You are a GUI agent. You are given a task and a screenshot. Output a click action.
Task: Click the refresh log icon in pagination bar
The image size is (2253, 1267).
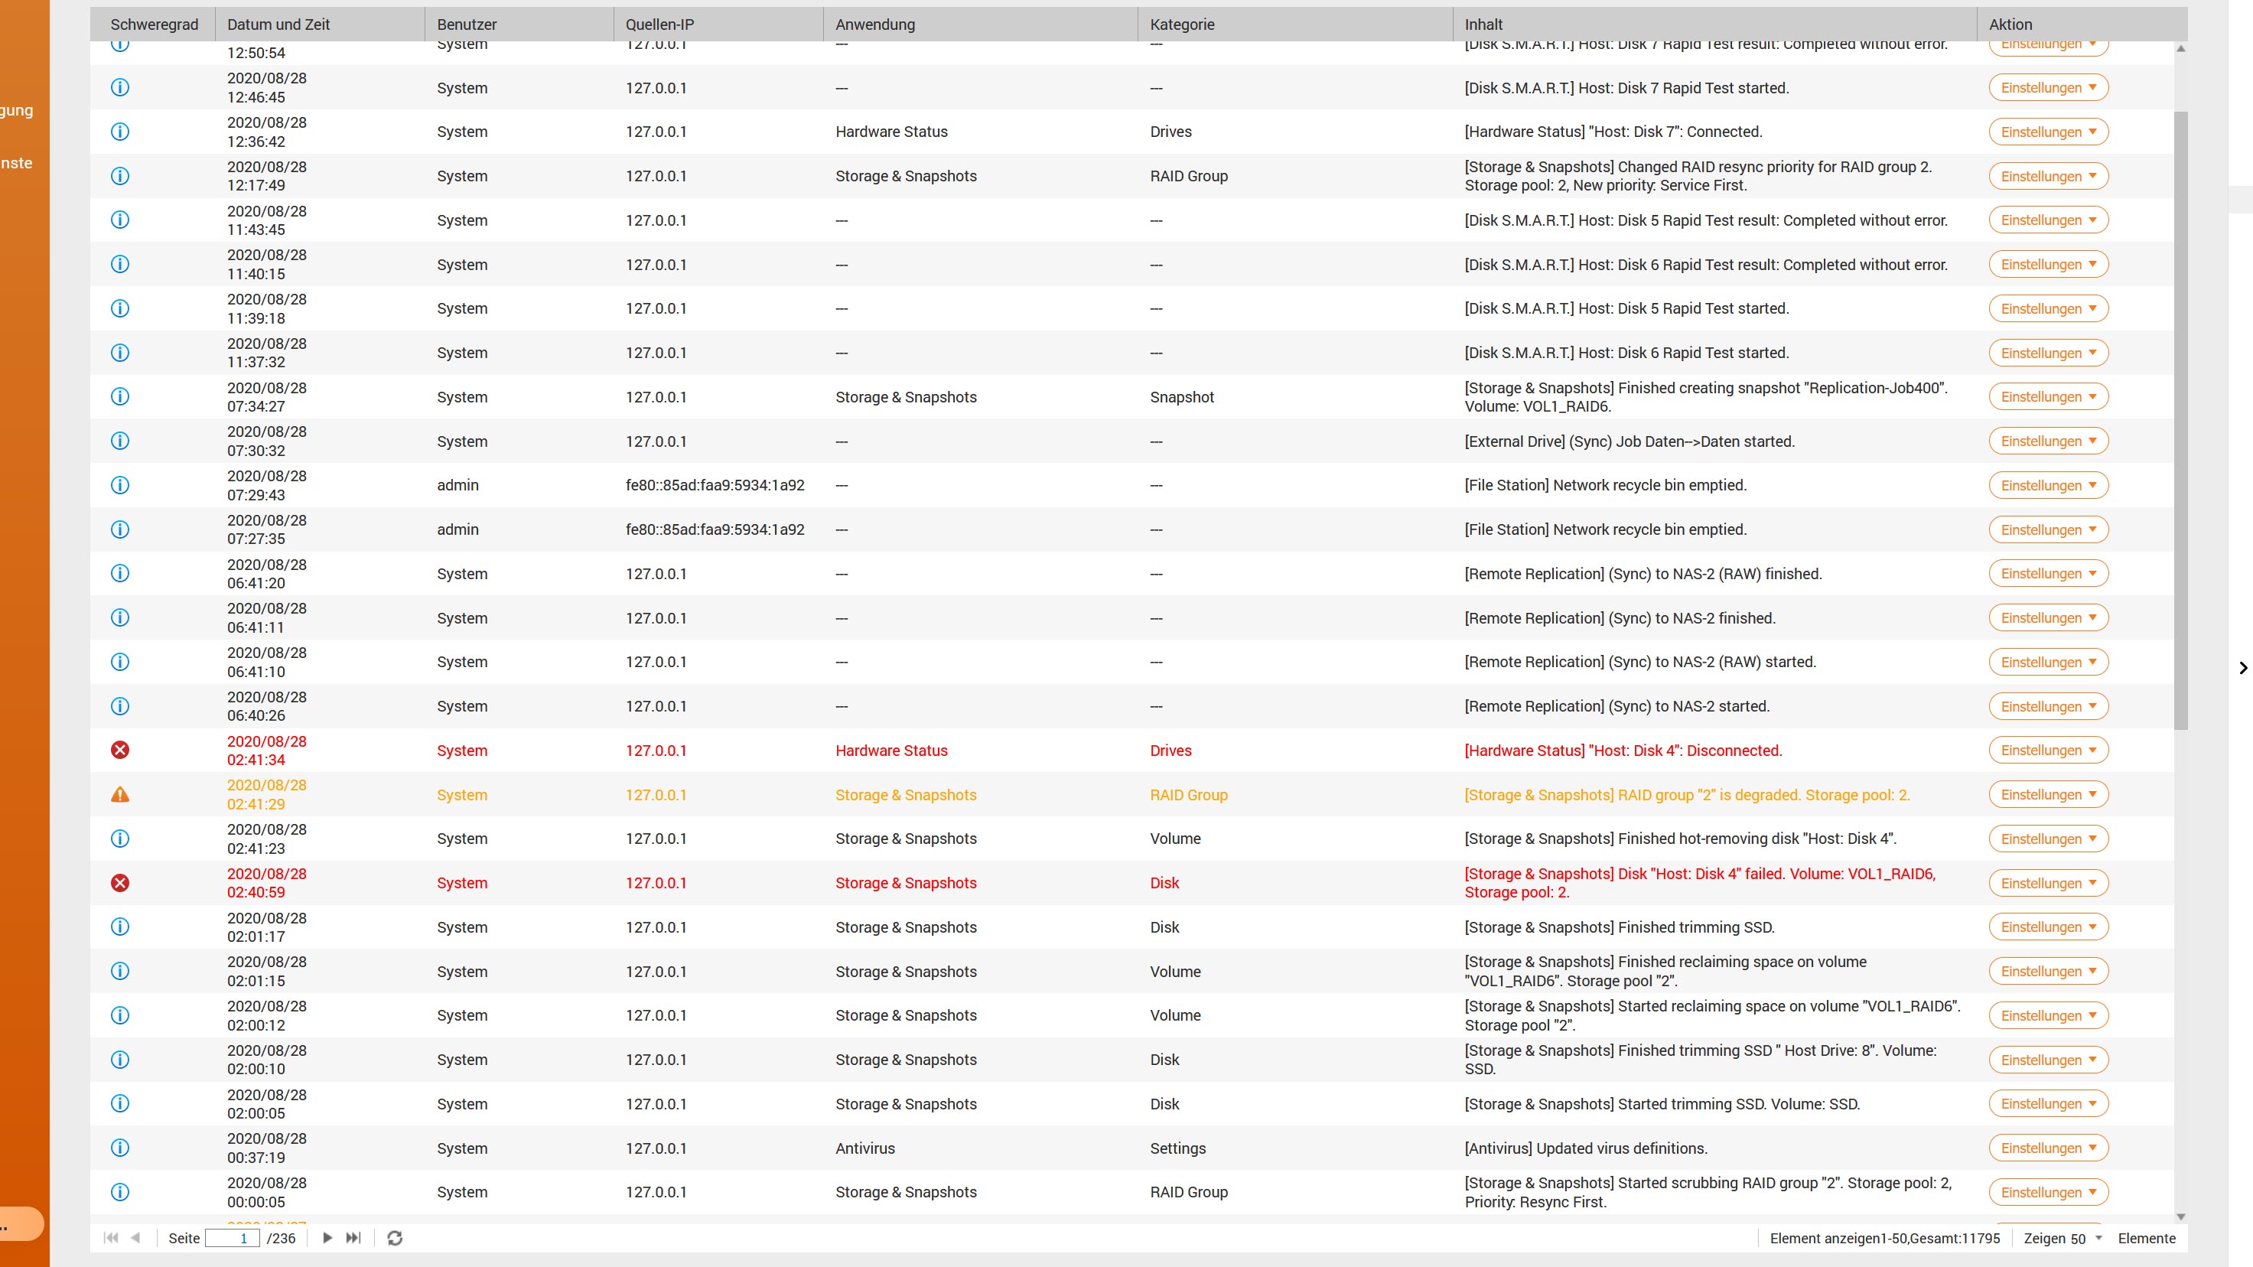pos(395,1238)
